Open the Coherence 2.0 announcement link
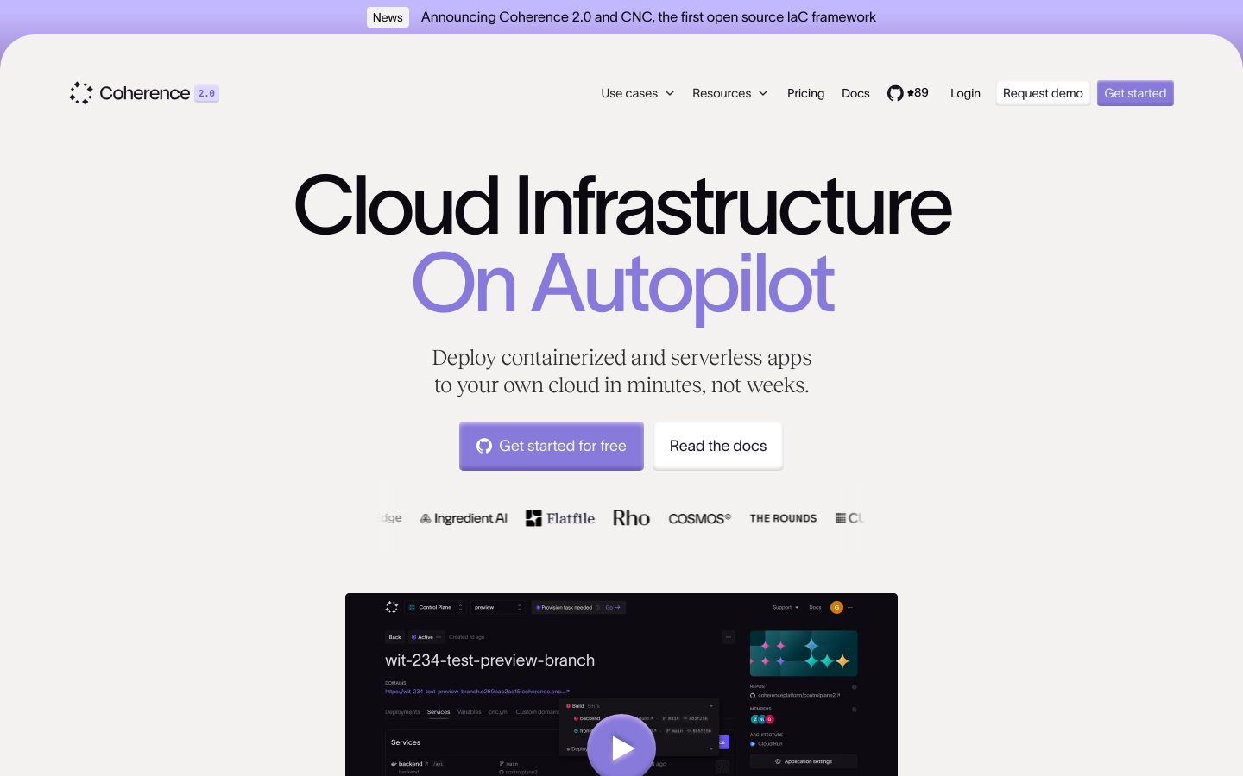This screenshot has height=776, width=1243. 648,17
